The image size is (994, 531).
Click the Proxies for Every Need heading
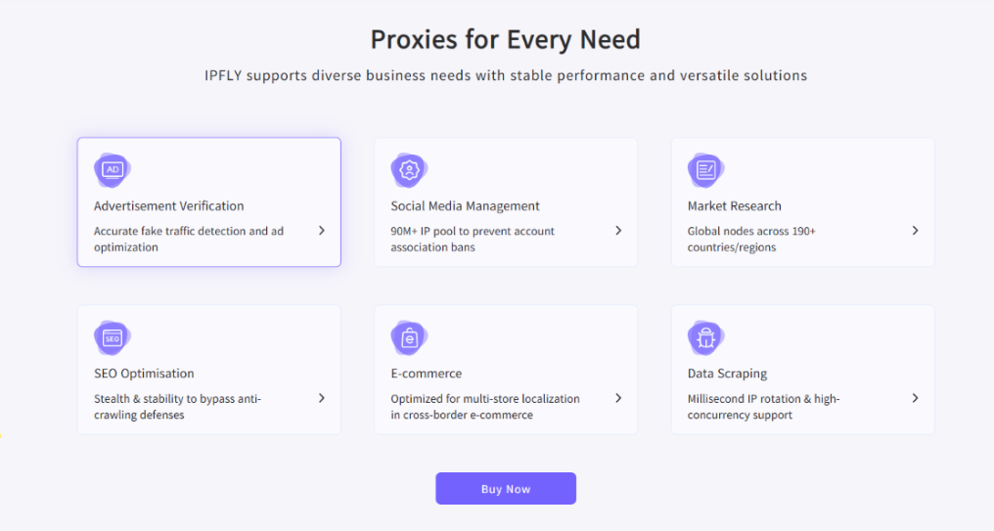(505, 40)
